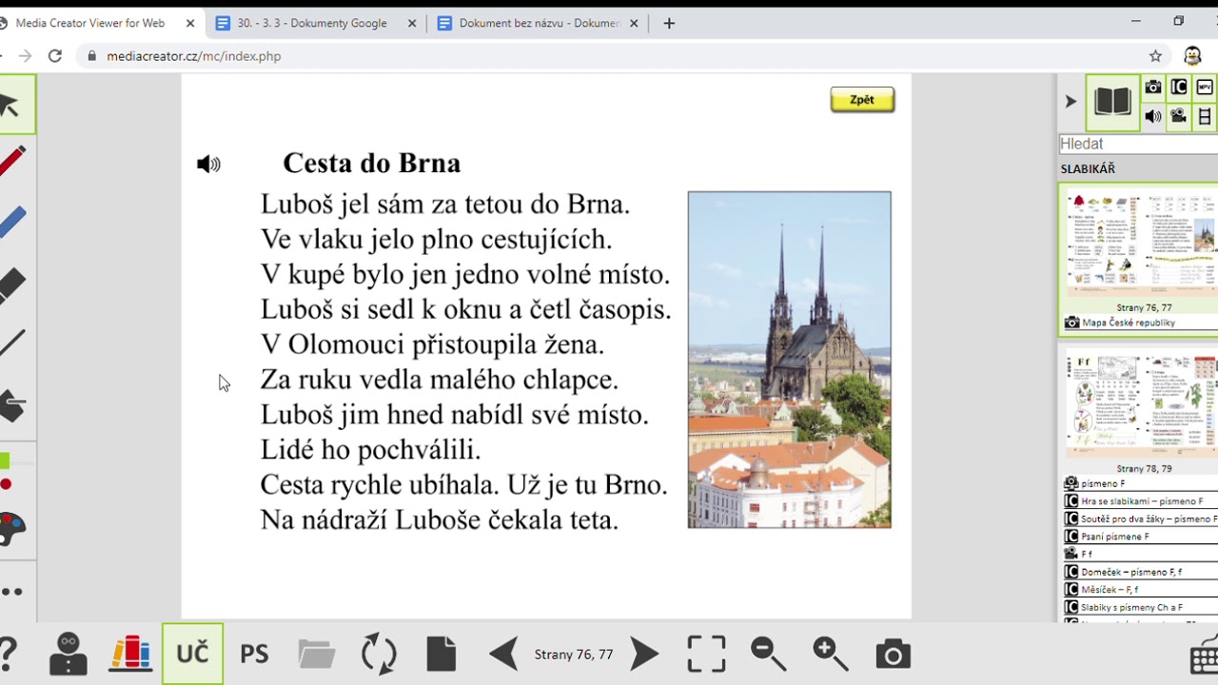Toggle photo filter camera icon in panel
Screen dimensions: 1218x685
[x=1153, y=88]
